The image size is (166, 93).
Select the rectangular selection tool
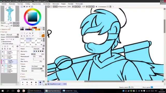coord(22,33)
